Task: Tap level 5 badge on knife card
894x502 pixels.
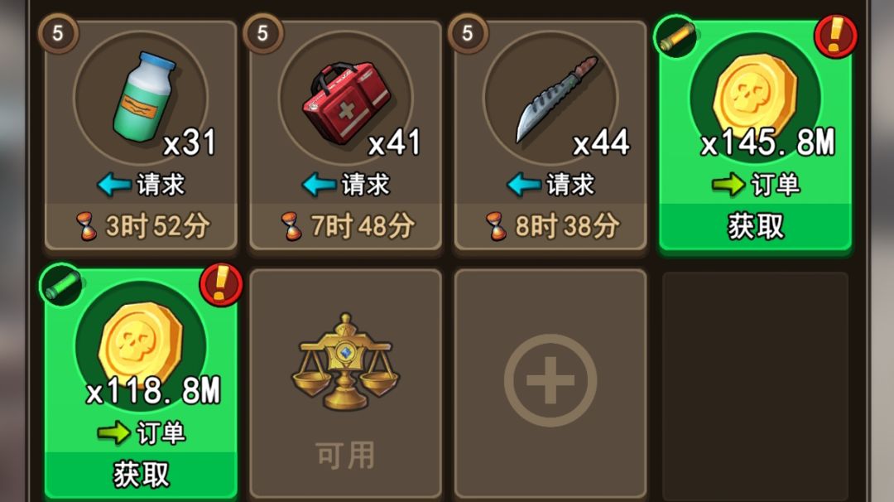Action: [x=468, y=33]
